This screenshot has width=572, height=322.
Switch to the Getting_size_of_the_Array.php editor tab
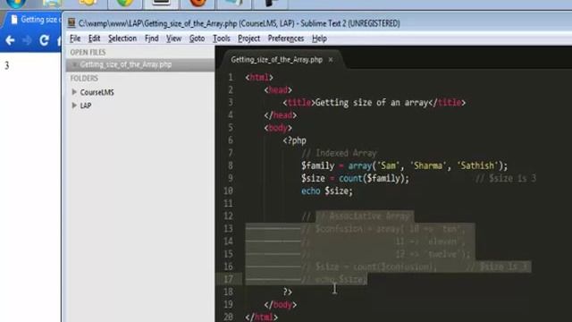276,60
